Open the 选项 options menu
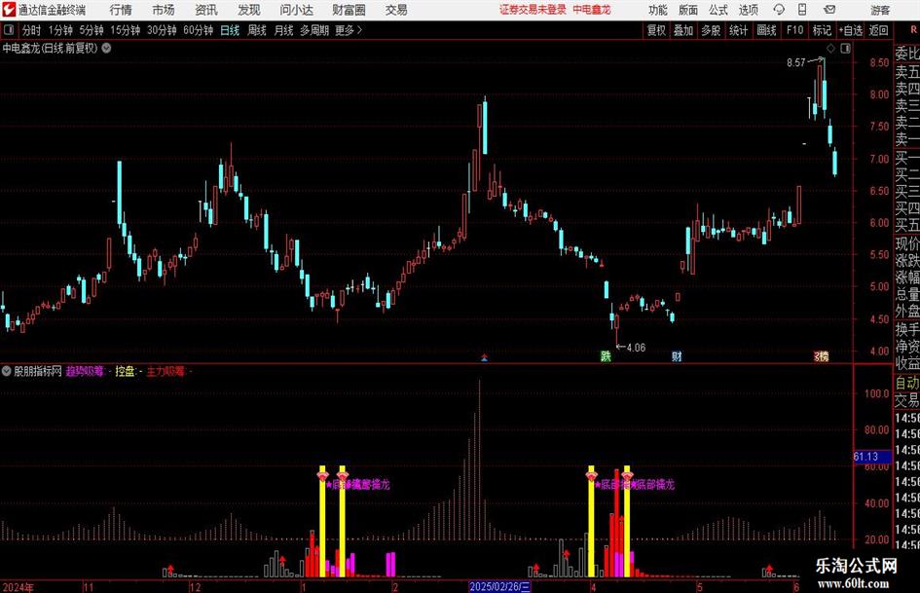Viewport: 920px width, 593px height. [x=748, y=10]
